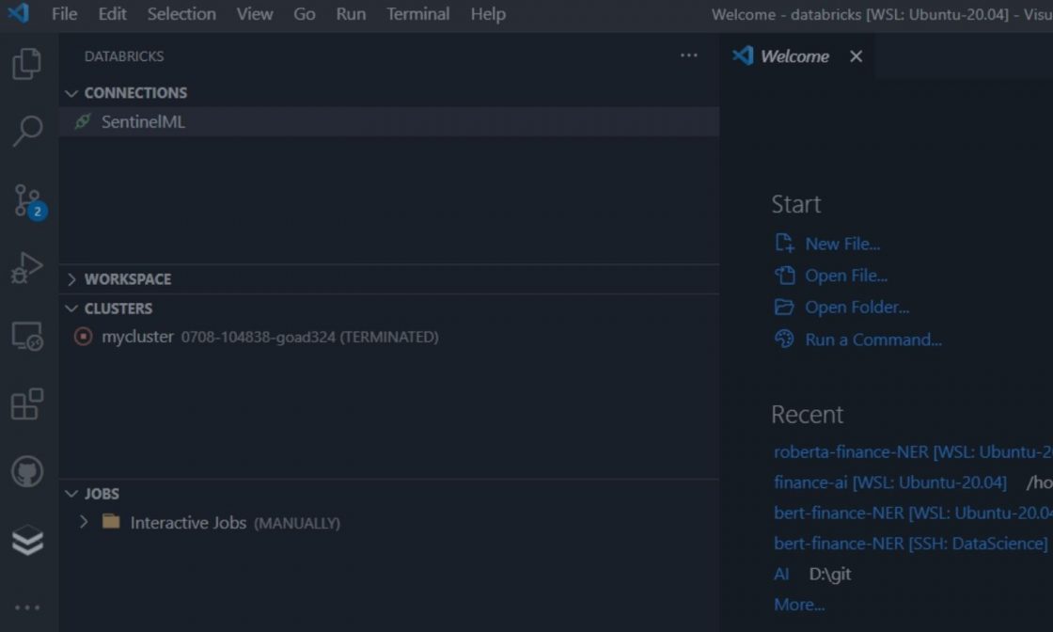Open the Explorer view in activity bar
The image size is (1053, 632).
click(x=27, y=64)
